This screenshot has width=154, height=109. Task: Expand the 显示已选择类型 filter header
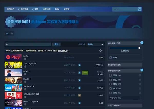click(x=125, y=105)
